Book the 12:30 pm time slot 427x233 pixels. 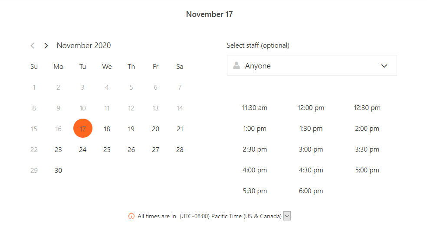[367, 108]
